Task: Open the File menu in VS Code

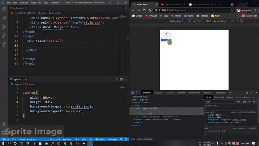Action: point(9,3)
